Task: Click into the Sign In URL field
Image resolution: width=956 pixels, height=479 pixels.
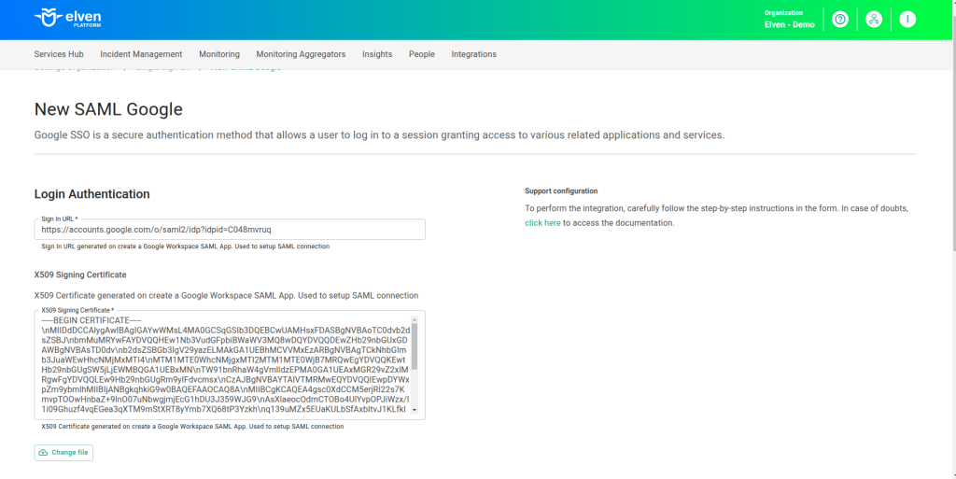Action: click(x=229, y=230)
